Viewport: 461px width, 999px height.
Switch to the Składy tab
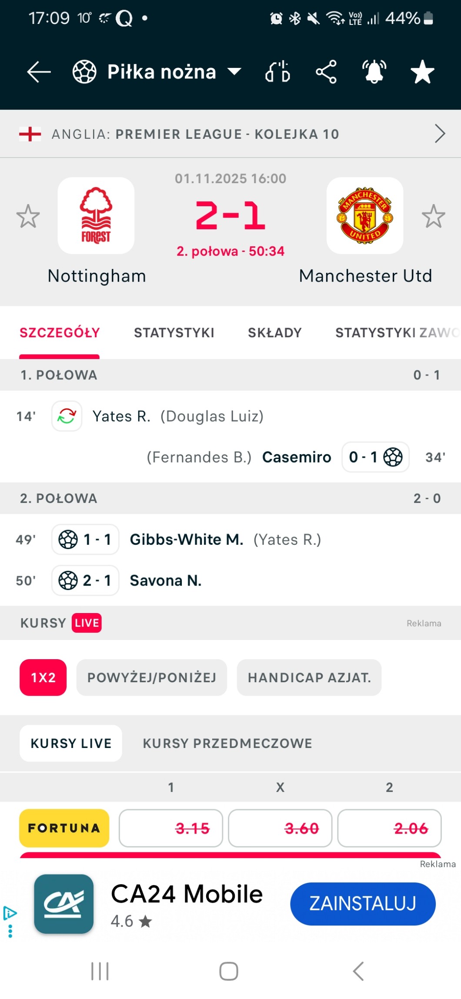coord(274,333)
